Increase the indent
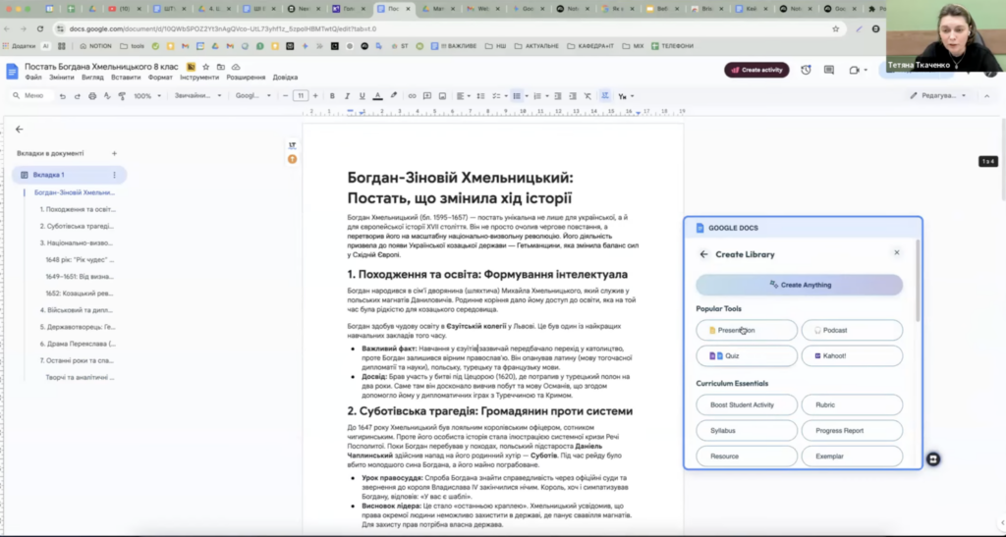This screenshot has height=537, width=1006. [573, 96]
